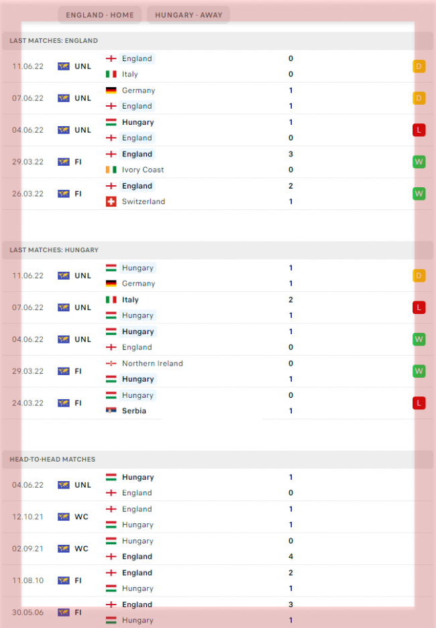Click the Germany flag in England's matches
436x628 pixels.
[111, 91]
